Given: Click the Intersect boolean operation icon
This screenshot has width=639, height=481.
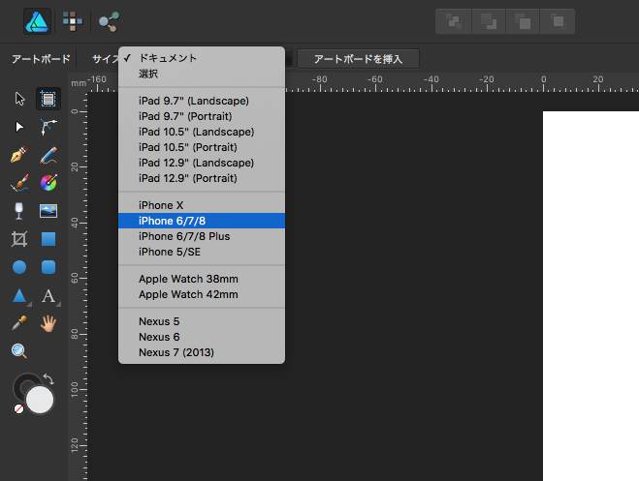Looking at the screenshot, I should click(523, 21).
